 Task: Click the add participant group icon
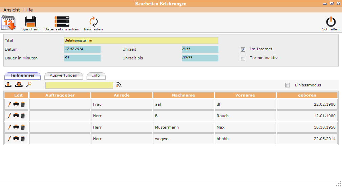(19, 85)
